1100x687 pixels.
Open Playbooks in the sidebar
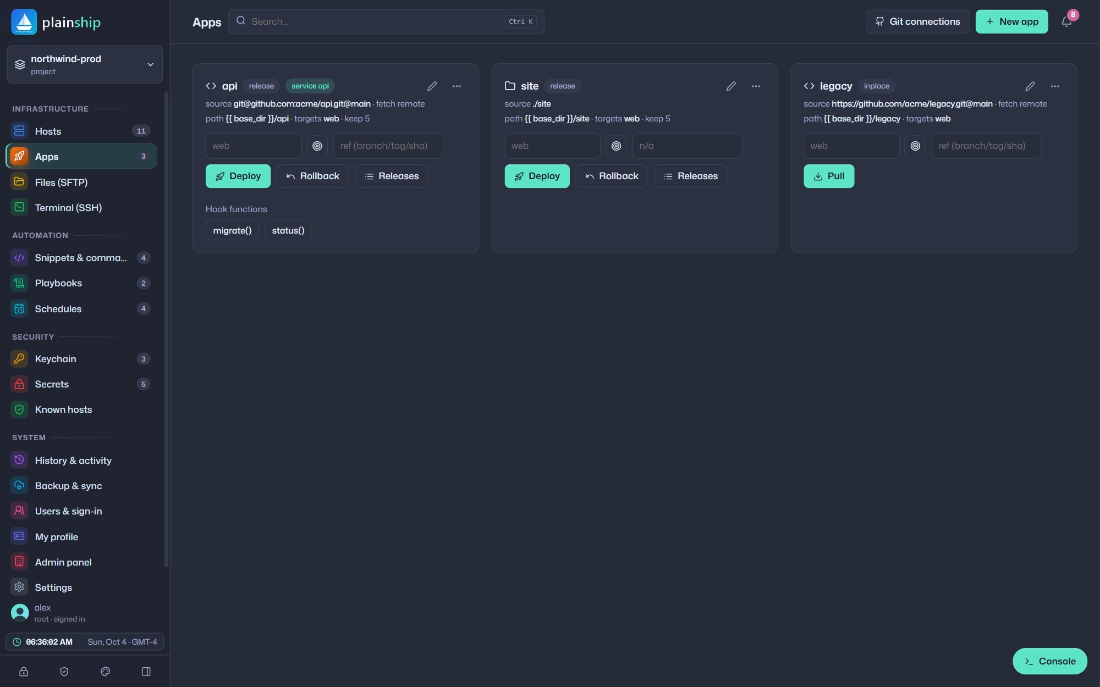[x=81, y=283]
